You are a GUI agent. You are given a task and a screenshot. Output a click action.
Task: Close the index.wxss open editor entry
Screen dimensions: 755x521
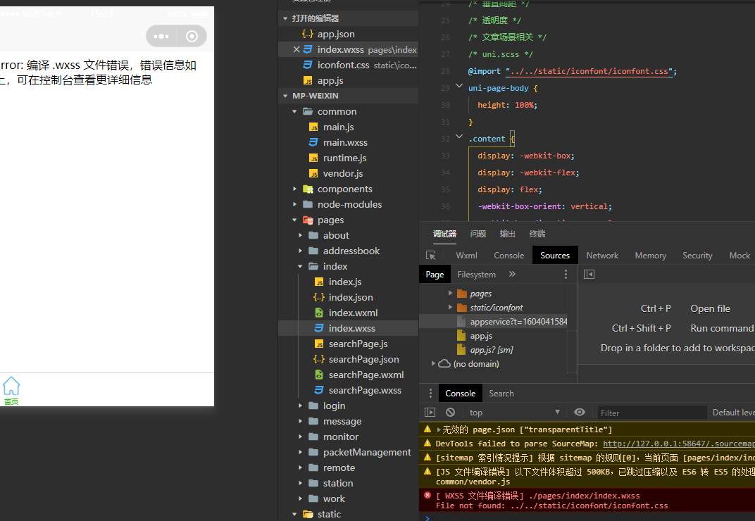[x=297, y=49]
